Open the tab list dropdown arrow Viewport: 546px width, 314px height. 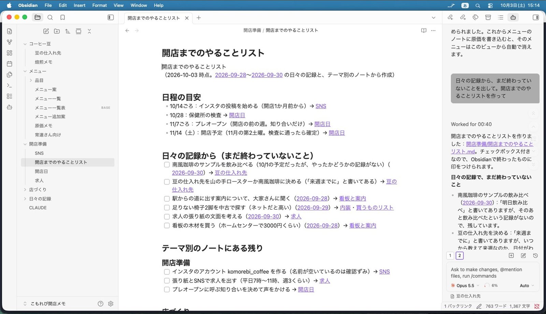tap(433, 18)
